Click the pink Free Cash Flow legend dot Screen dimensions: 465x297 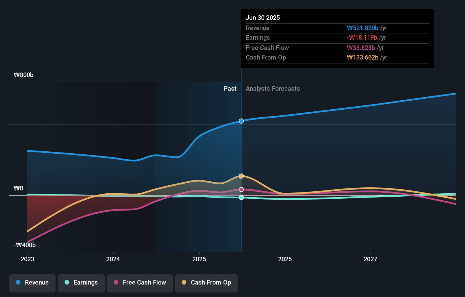point(116,283)
